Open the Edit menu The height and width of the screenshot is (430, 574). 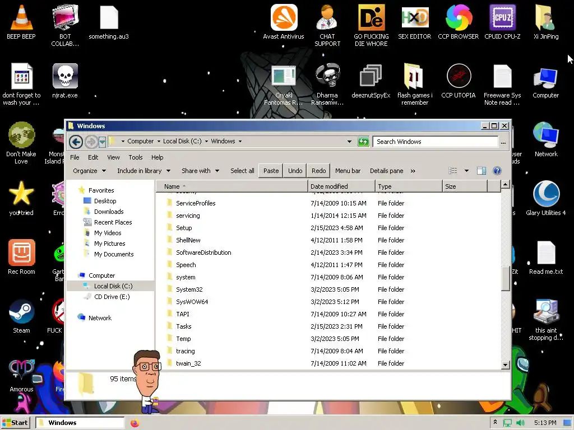point(93,157)
